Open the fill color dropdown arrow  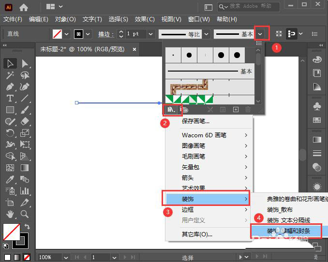(x=67, y=34)
